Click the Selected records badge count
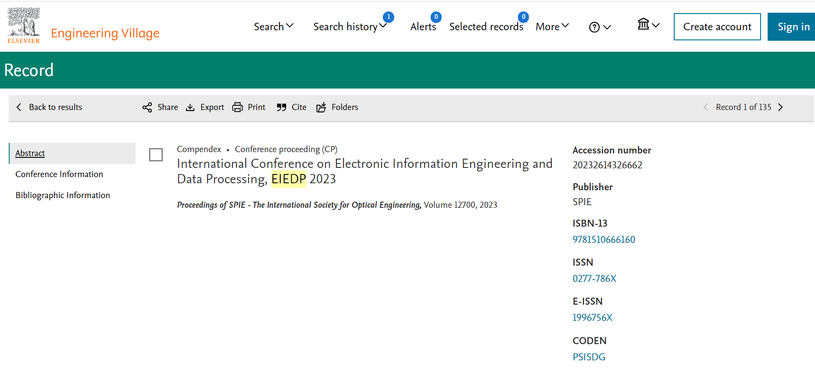 pos(523,17)
